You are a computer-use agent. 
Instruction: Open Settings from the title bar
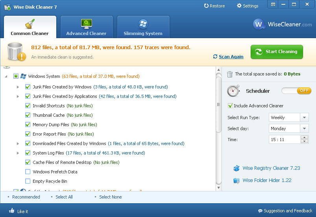pyautogui.click(x=248, y=6)
